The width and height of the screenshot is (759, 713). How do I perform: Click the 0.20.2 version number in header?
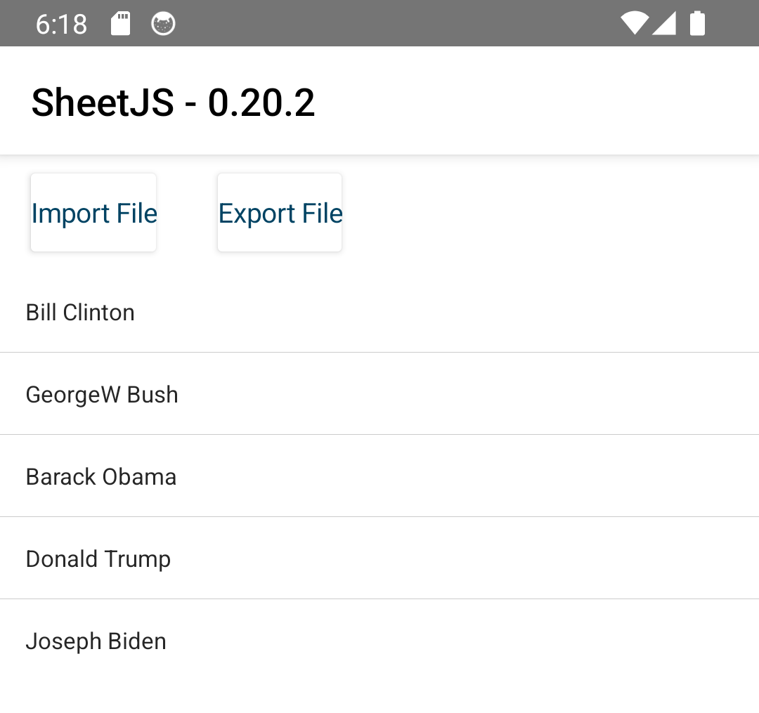coord(261,103)
